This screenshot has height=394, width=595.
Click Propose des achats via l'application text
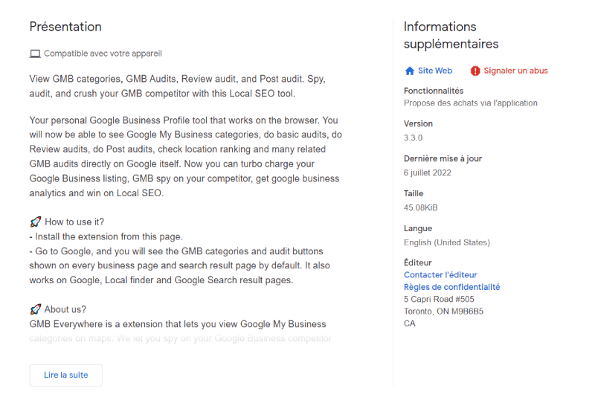point(471,103)
